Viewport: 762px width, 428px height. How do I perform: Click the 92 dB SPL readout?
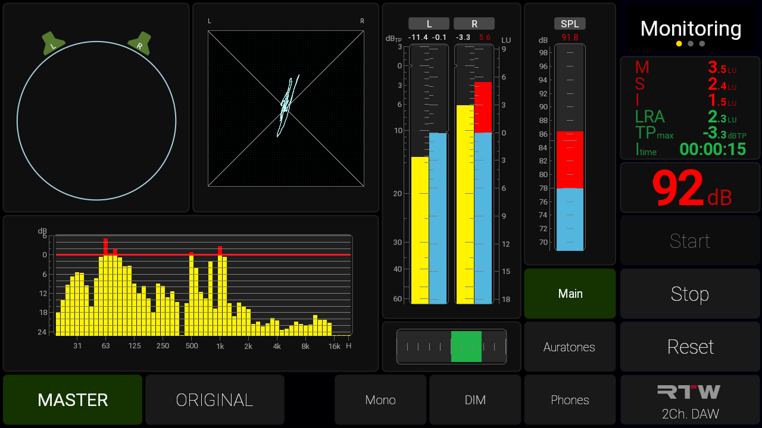click(691, 189)
